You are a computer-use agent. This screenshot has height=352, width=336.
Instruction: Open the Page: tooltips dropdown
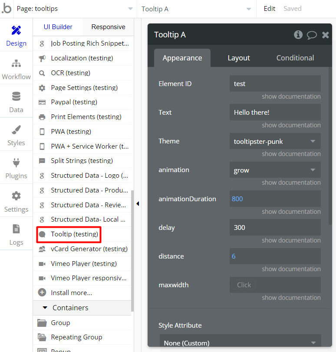[x=75, y=9]
